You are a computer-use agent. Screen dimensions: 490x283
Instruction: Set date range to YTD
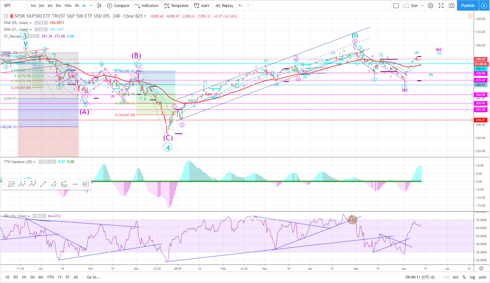[x=50, y=277]
